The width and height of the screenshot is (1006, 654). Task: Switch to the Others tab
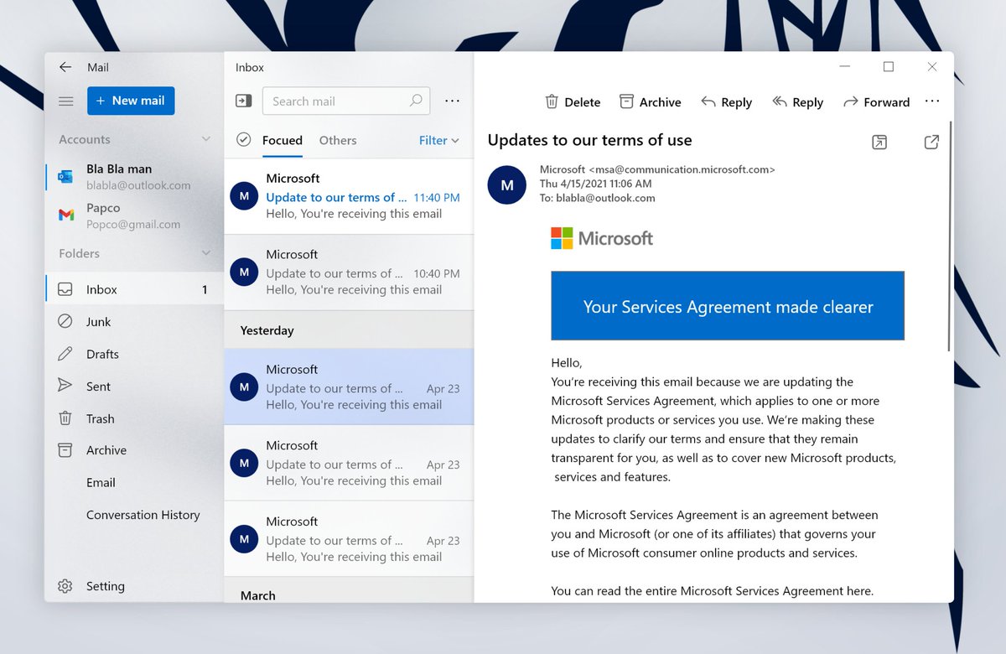point(338,140)
